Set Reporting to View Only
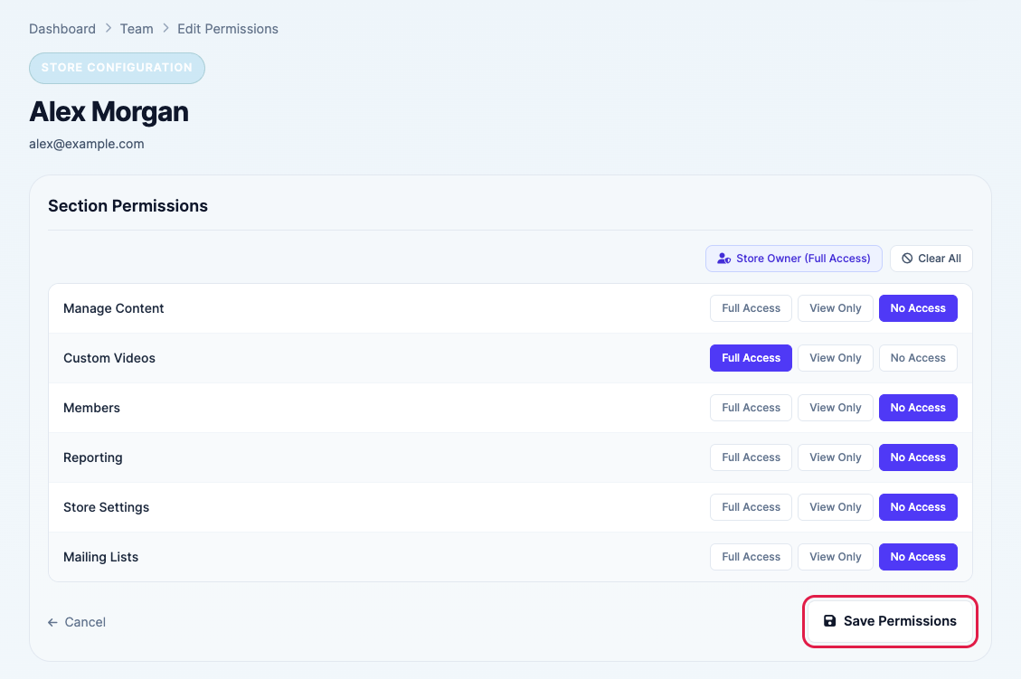Image resolution: width=1021 pixels, height=679 pixels. [836, 457]
